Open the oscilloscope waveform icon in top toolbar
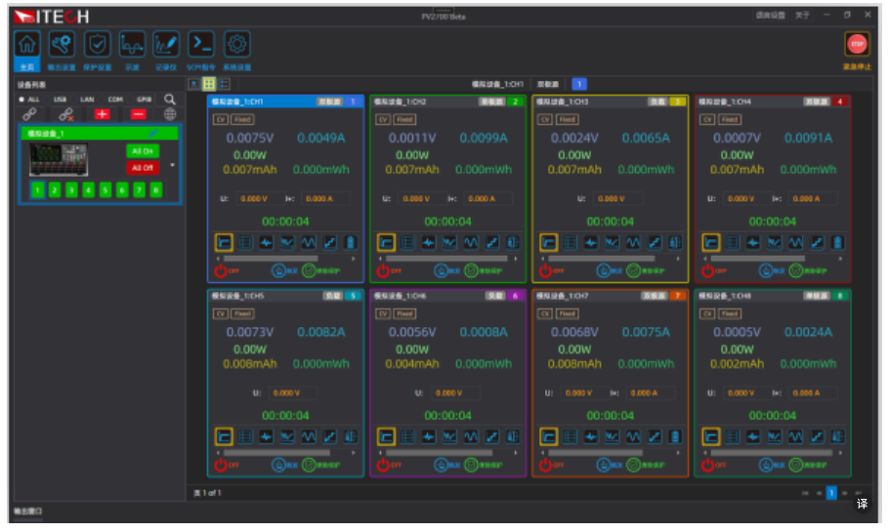 coord(132,45)
